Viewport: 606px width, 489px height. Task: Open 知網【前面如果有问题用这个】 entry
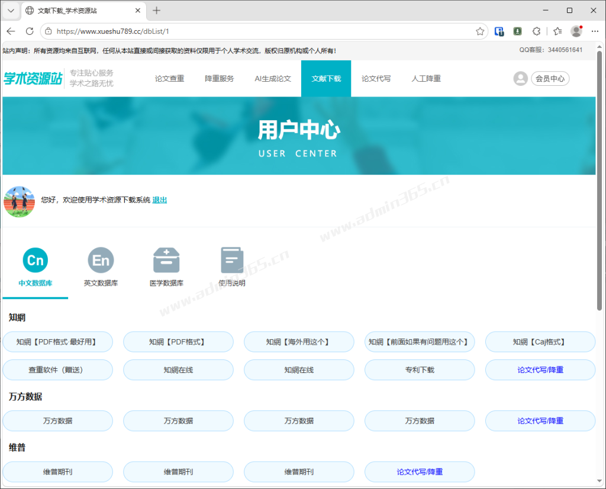pos(420,342)
